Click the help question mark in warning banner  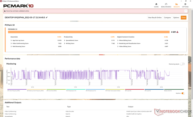(x=186, y=11)
